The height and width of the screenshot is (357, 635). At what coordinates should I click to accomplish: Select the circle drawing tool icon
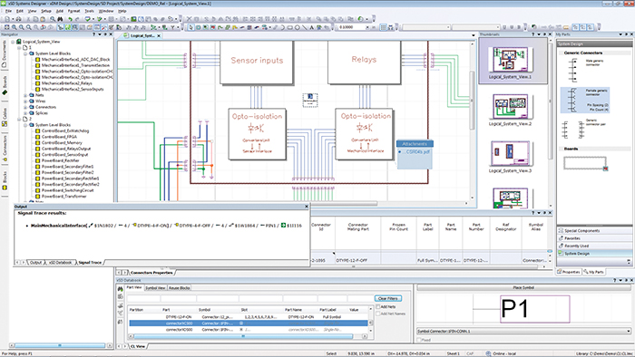tap(298, 27)
